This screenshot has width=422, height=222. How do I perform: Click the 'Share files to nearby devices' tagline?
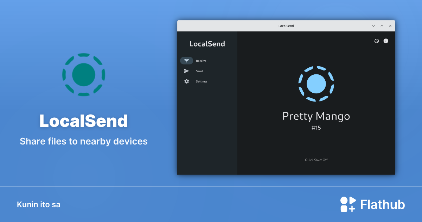tap(84, 141)
